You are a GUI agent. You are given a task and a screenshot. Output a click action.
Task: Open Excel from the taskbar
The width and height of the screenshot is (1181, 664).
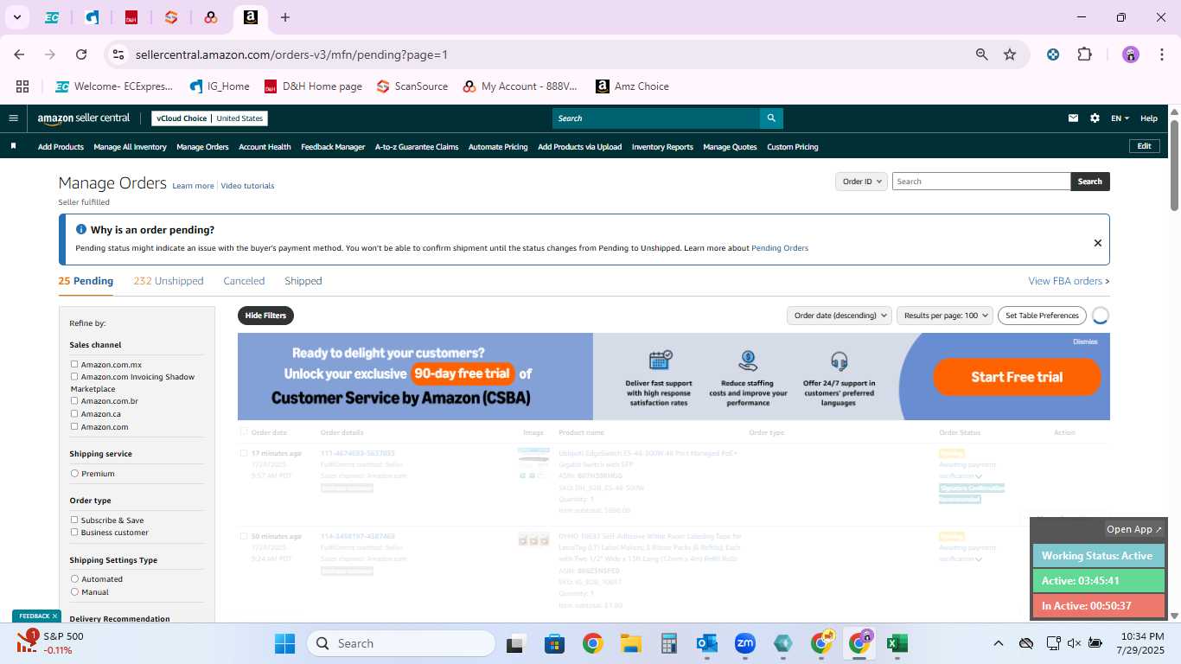click(897, 643)
